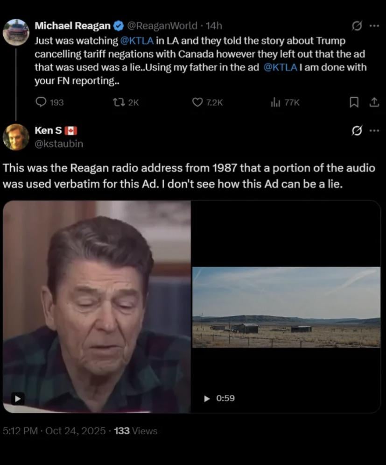The height and width of the screenshot is (465, 386).
Task: Click the 133 Views count
Action: (x=135, y=431)
